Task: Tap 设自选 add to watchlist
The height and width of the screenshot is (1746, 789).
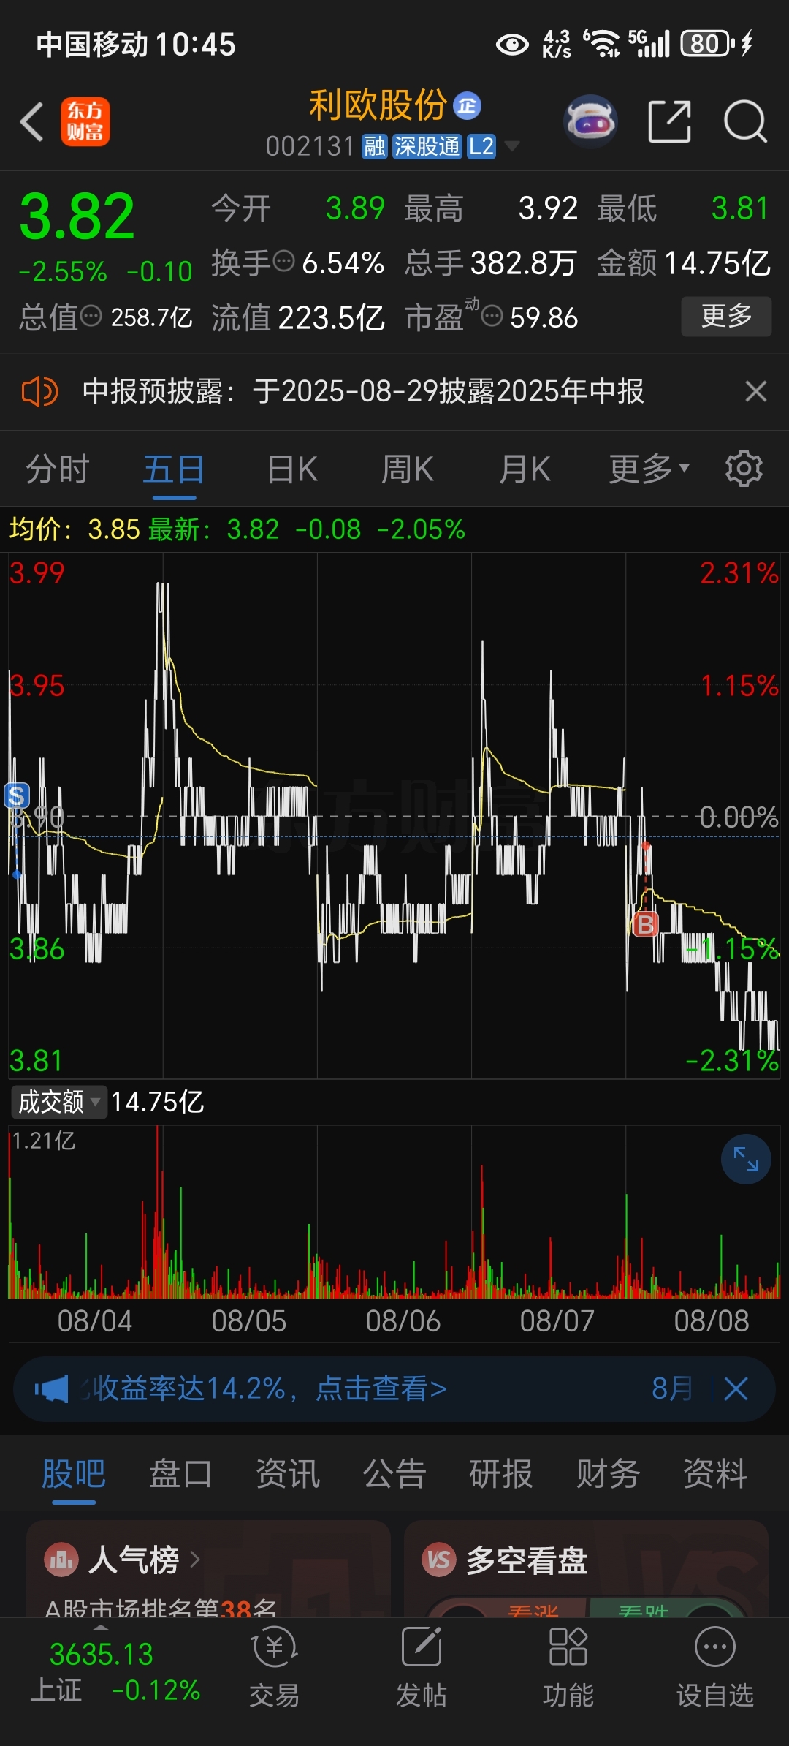Action: click(x=714, y=1667)
